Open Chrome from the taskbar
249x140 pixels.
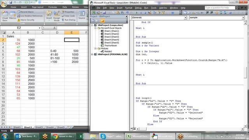click(63, 136)
